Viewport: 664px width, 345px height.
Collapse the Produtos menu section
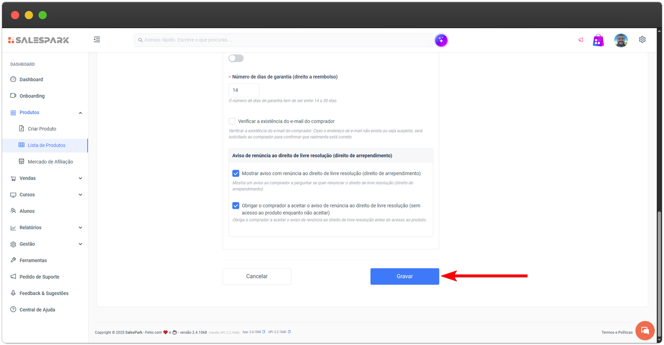(x=80, y=113)
